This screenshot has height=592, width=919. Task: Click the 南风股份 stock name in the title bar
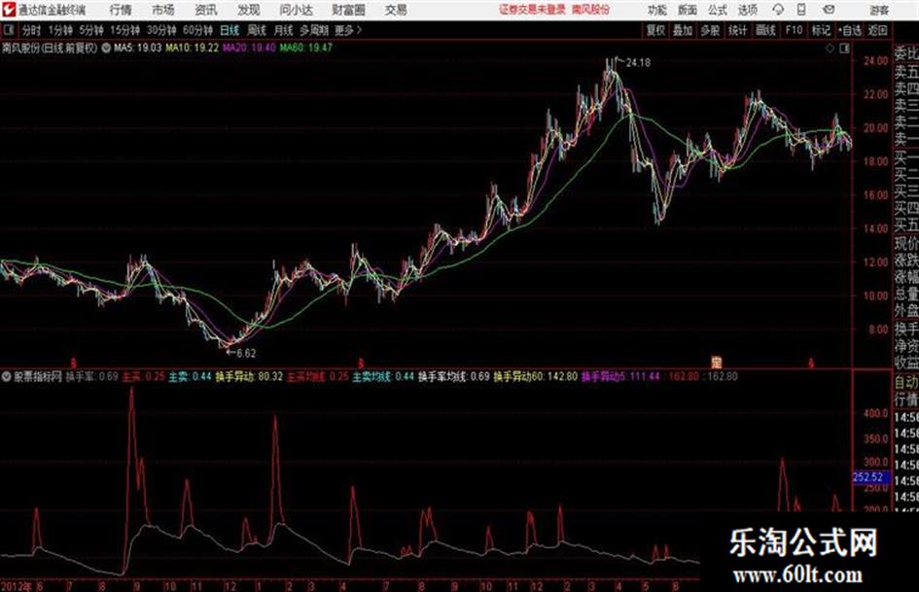click(x=591, y=10)
